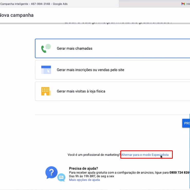Click the yellow storefront building icon
This screenshot has width=190, height=190.
tap(46, 91)
